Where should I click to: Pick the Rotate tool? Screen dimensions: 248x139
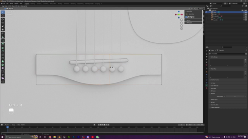[3, 23]
